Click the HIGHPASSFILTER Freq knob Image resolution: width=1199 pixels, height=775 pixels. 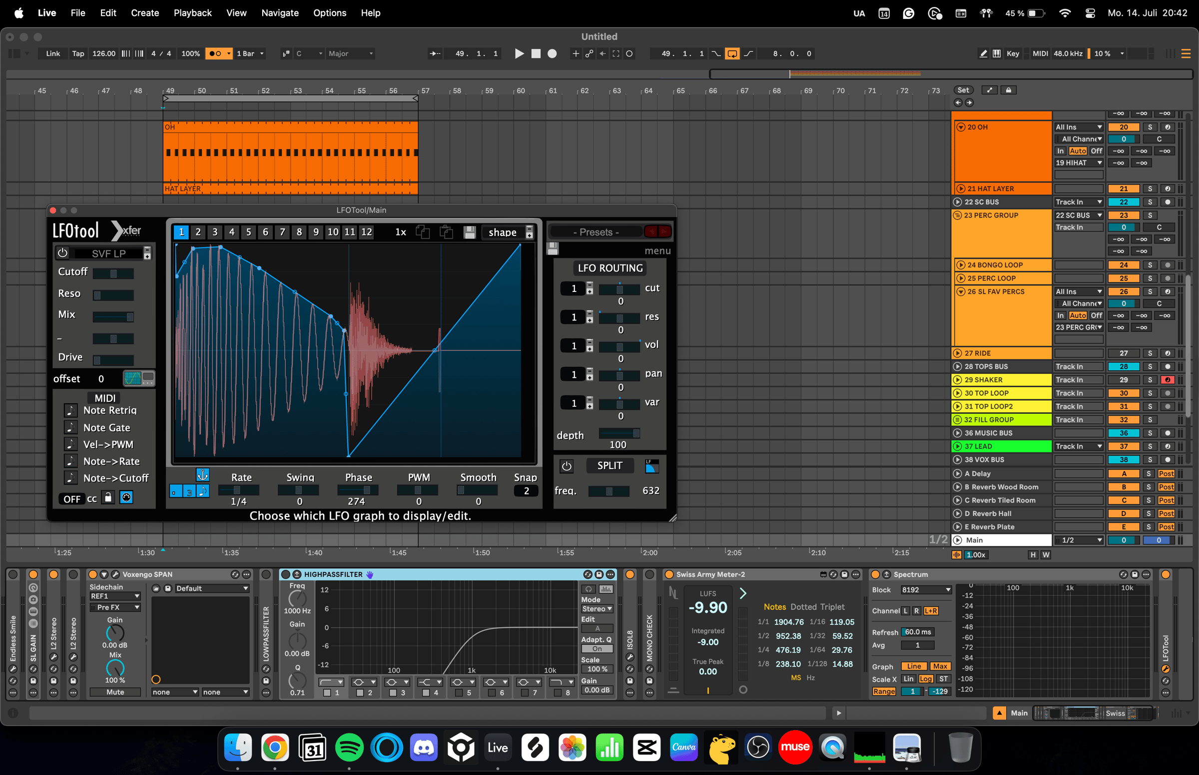[297, 598]
